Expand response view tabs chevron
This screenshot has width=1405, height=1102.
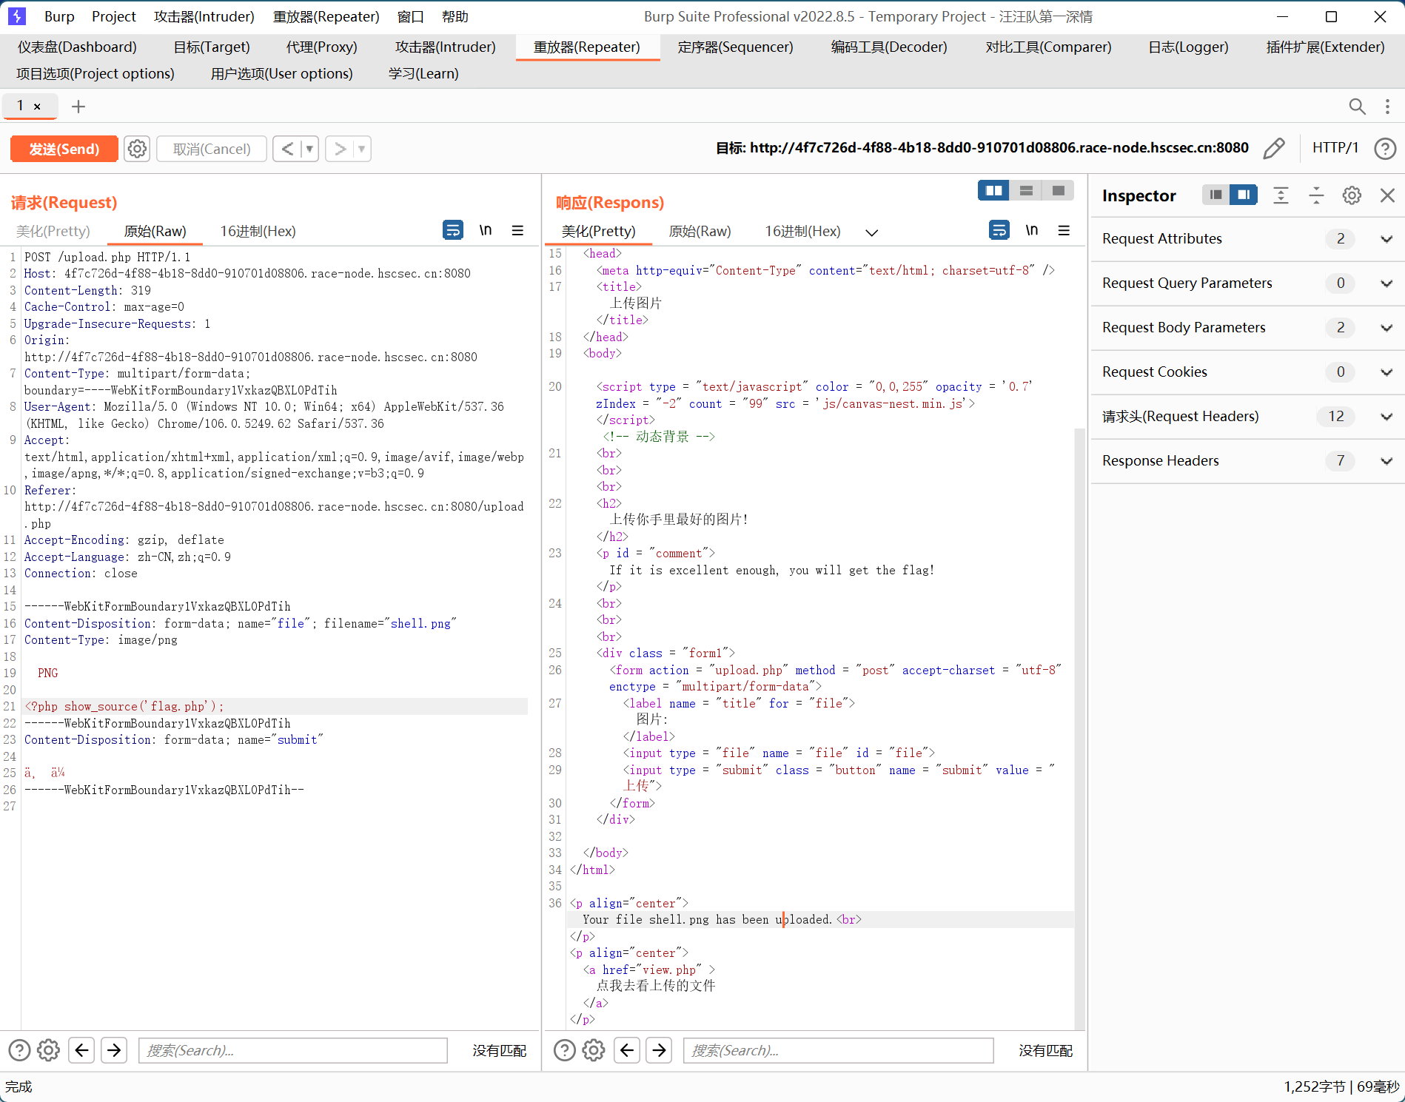click(872, 232)
